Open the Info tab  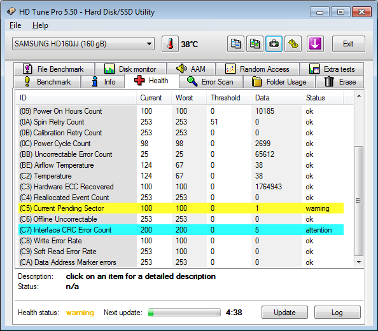[103, 82]
